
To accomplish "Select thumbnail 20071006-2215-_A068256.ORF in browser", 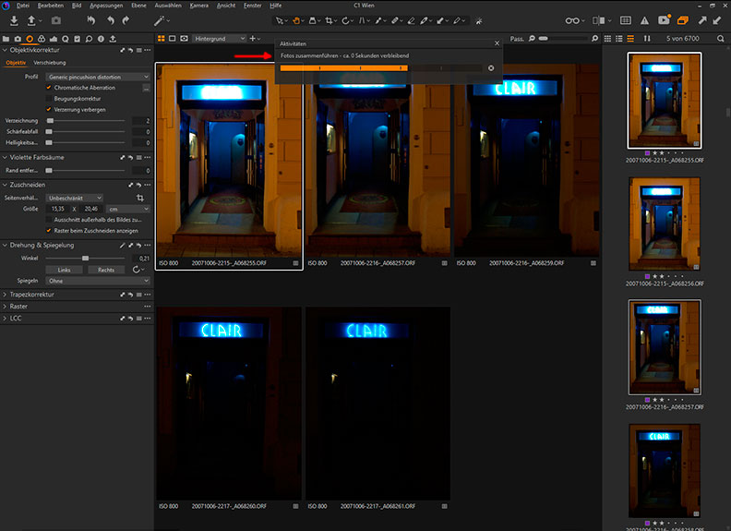I will (665, 224).
